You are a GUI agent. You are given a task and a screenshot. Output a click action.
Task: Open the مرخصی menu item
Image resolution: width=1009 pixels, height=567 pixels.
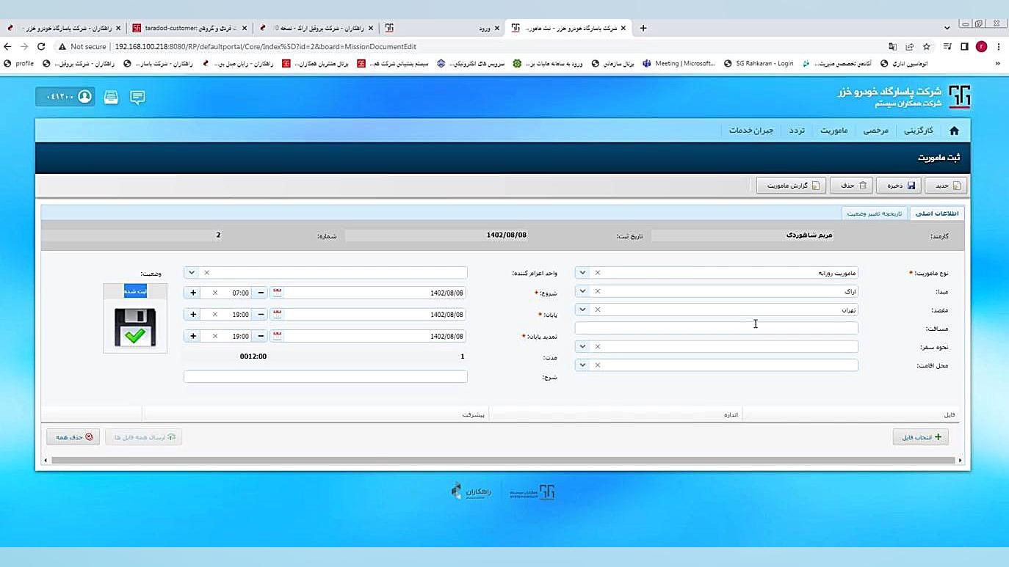click(875, 131)
